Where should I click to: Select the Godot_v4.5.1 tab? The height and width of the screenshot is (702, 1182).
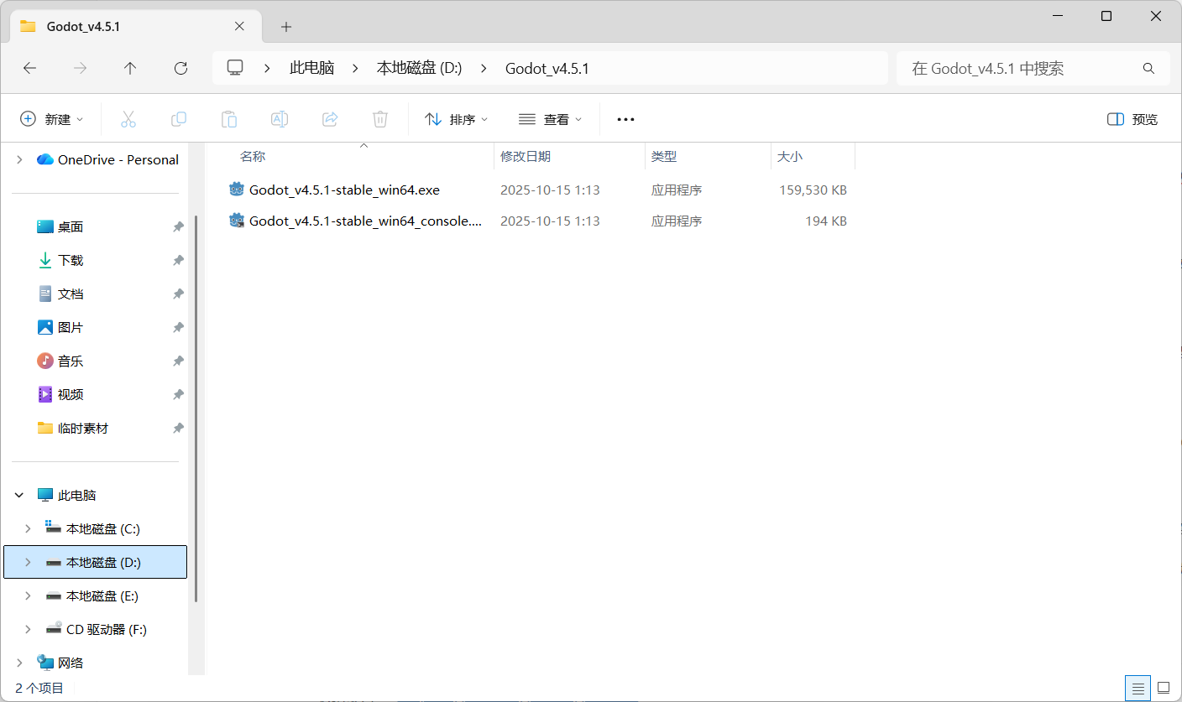pos(134,26)
